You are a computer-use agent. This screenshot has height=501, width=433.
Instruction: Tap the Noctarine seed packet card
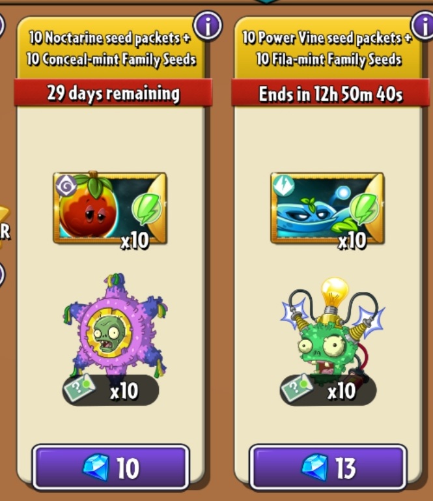point(110,208)
